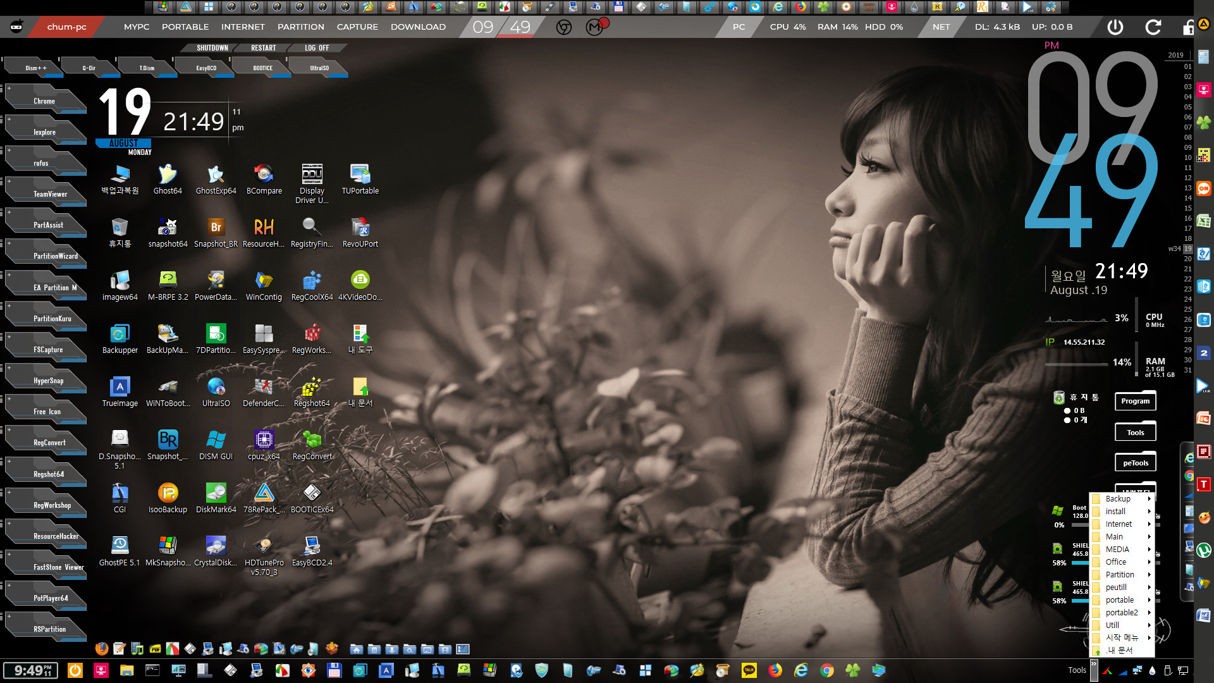This screenshot has height=683, width=1214.
Task: Click the Tools launcher button on right
Action: pyautogui.click(x=1135, y=433)
